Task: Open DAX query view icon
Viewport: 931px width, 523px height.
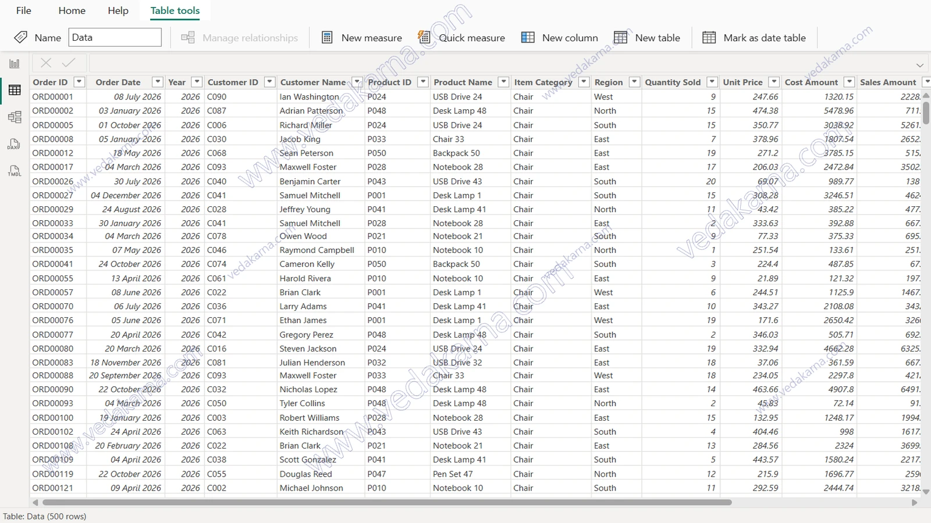Action: pyautogui.click(x=15, y=144)
